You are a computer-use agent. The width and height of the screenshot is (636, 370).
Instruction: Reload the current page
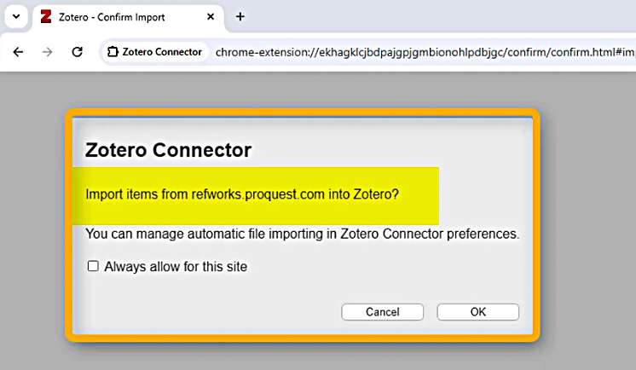(x=77, y=52)
